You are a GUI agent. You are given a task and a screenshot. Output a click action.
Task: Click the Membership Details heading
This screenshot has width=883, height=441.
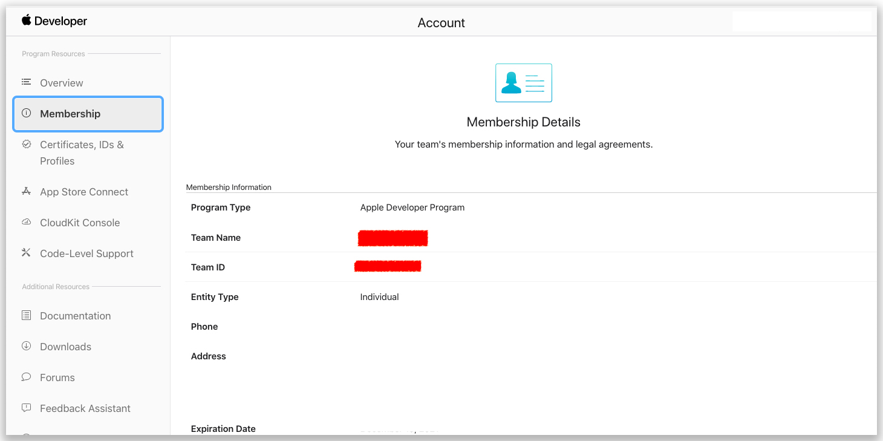(x=524, y=122)
